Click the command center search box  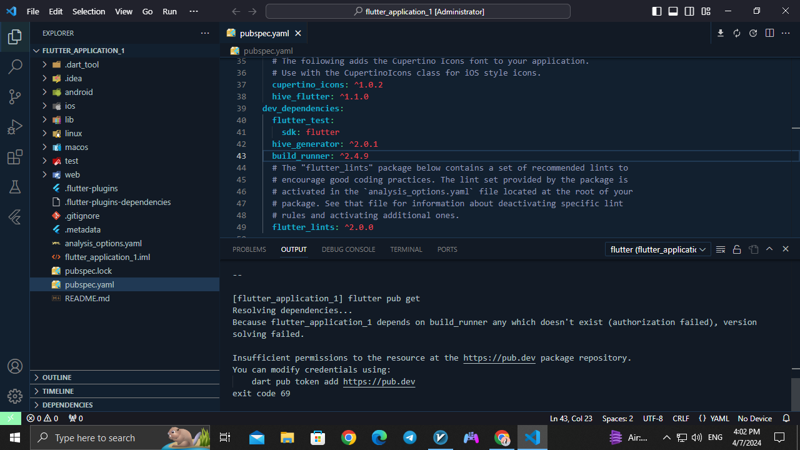(418, 11)
